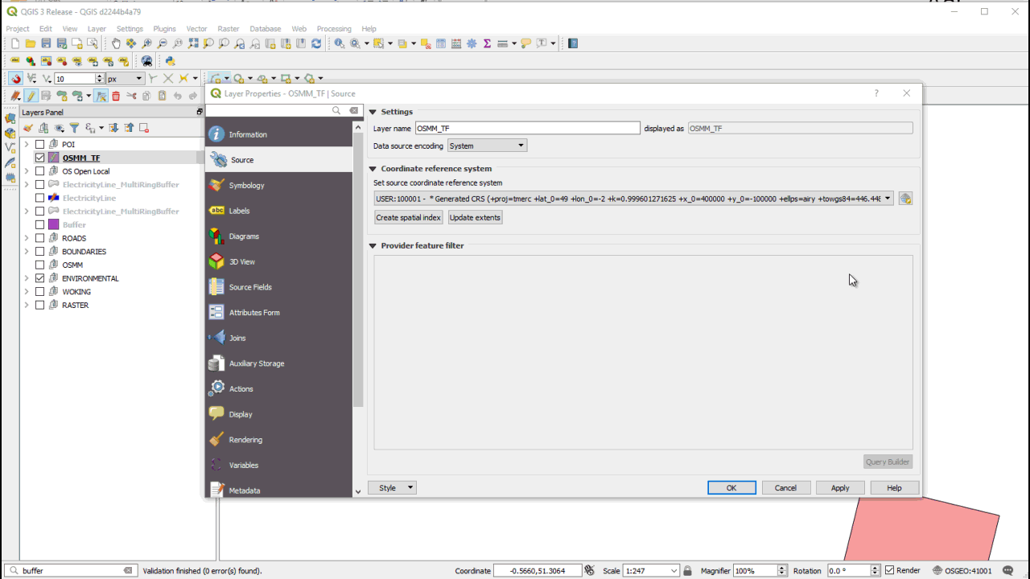Open the Data source encoding dropdown
This screenshot has height=579, width=1030.
[487, 146]
